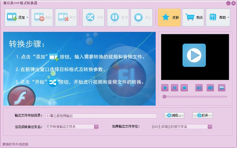
Task: Open the 皮肤 (Skin) star button
Action: click(169, 17)
